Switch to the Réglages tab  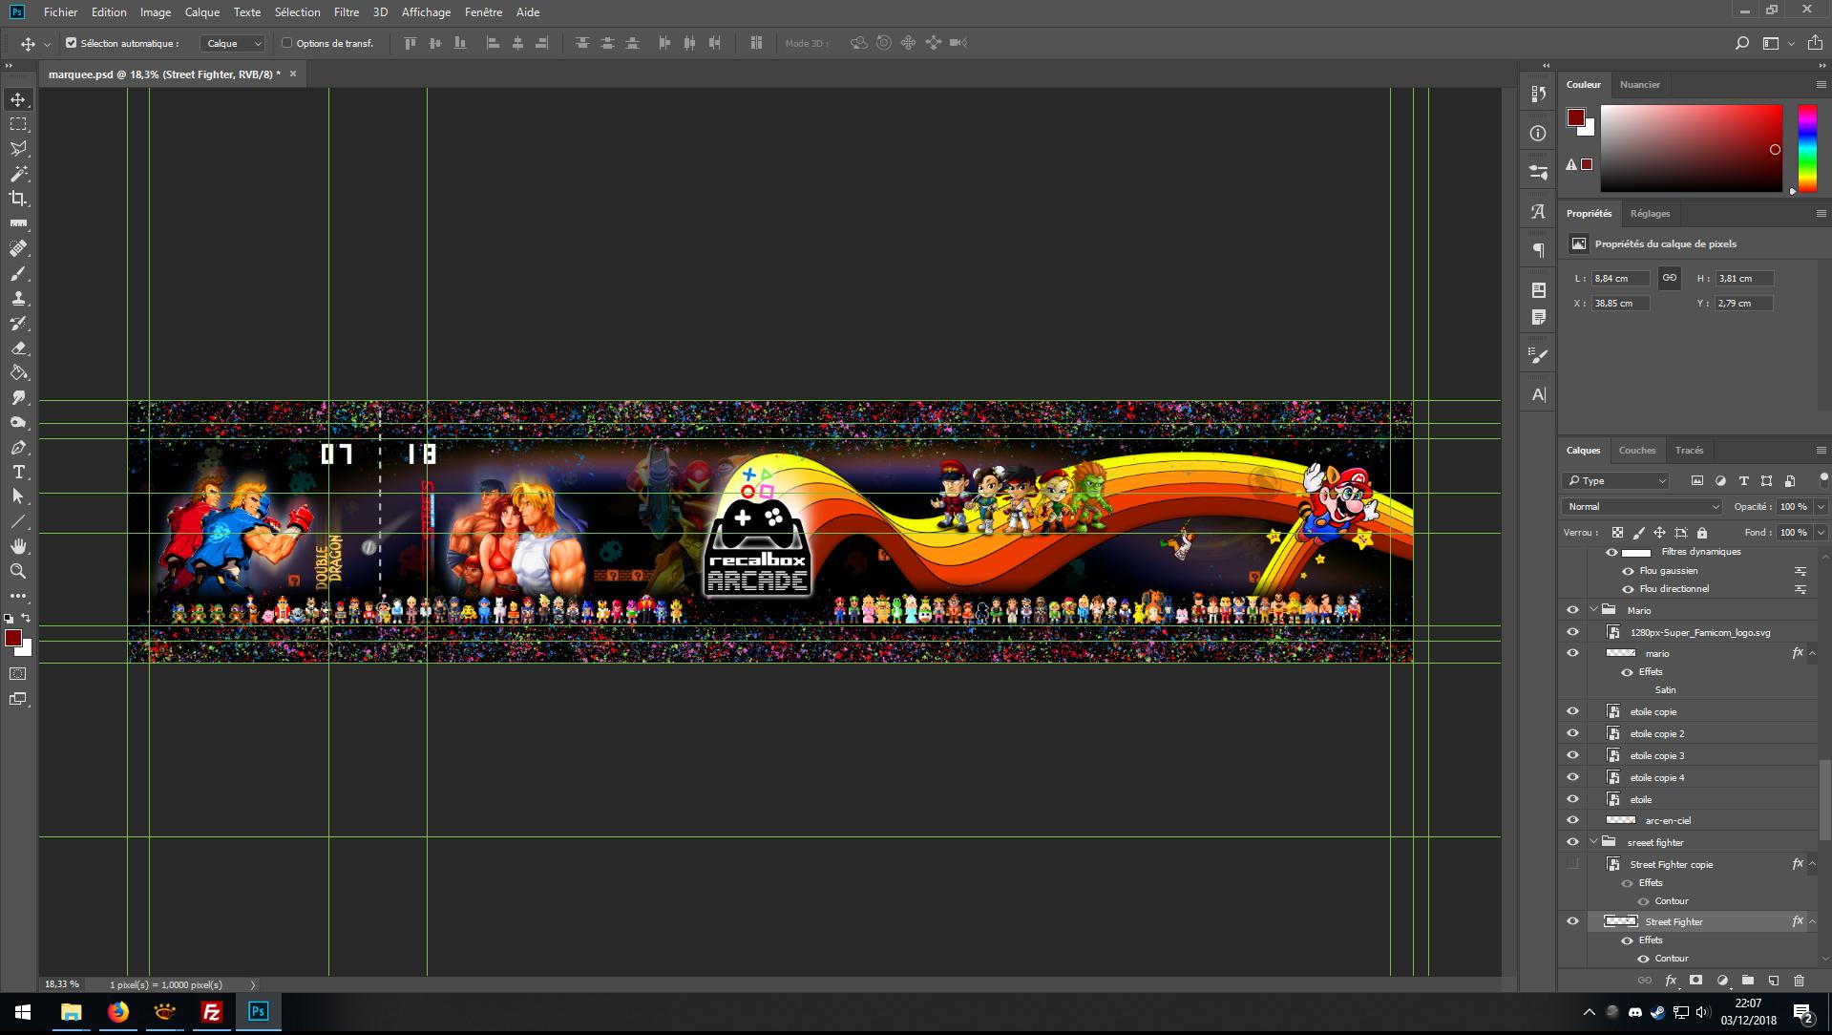click(1650, 214)
